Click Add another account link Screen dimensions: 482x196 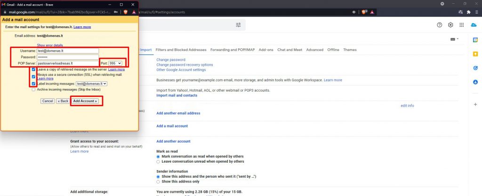tap(173, 141)
